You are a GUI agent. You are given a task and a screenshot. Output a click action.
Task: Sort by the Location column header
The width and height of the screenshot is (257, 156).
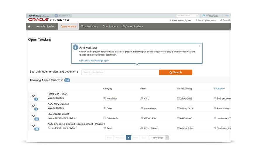coord(219,88)
